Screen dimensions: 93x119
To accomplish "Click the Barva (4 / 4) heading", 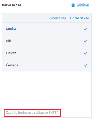I will point(11,5).
